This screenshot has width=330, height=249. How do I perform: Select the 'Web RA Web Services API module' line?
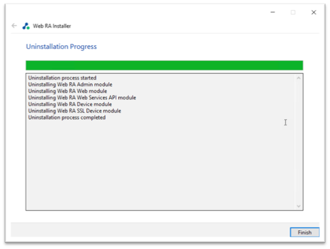coord(82,98)
